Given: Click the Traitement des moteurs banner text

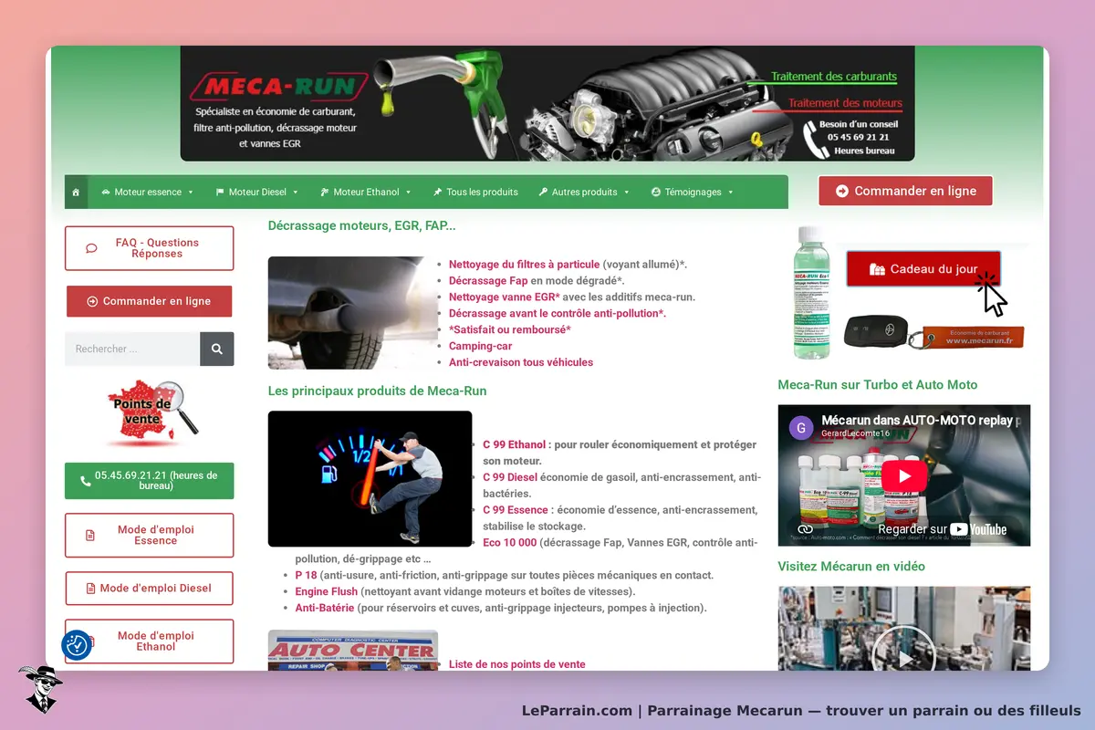Looking at the screenshot, I should [x=845, y=103].
